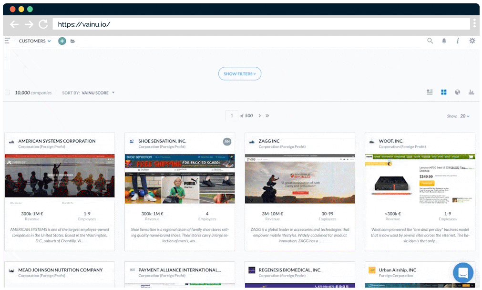The width and height of the screenshot is (482, 290).
Task: Open the map globe view
Action: click(x=457, y=92)
